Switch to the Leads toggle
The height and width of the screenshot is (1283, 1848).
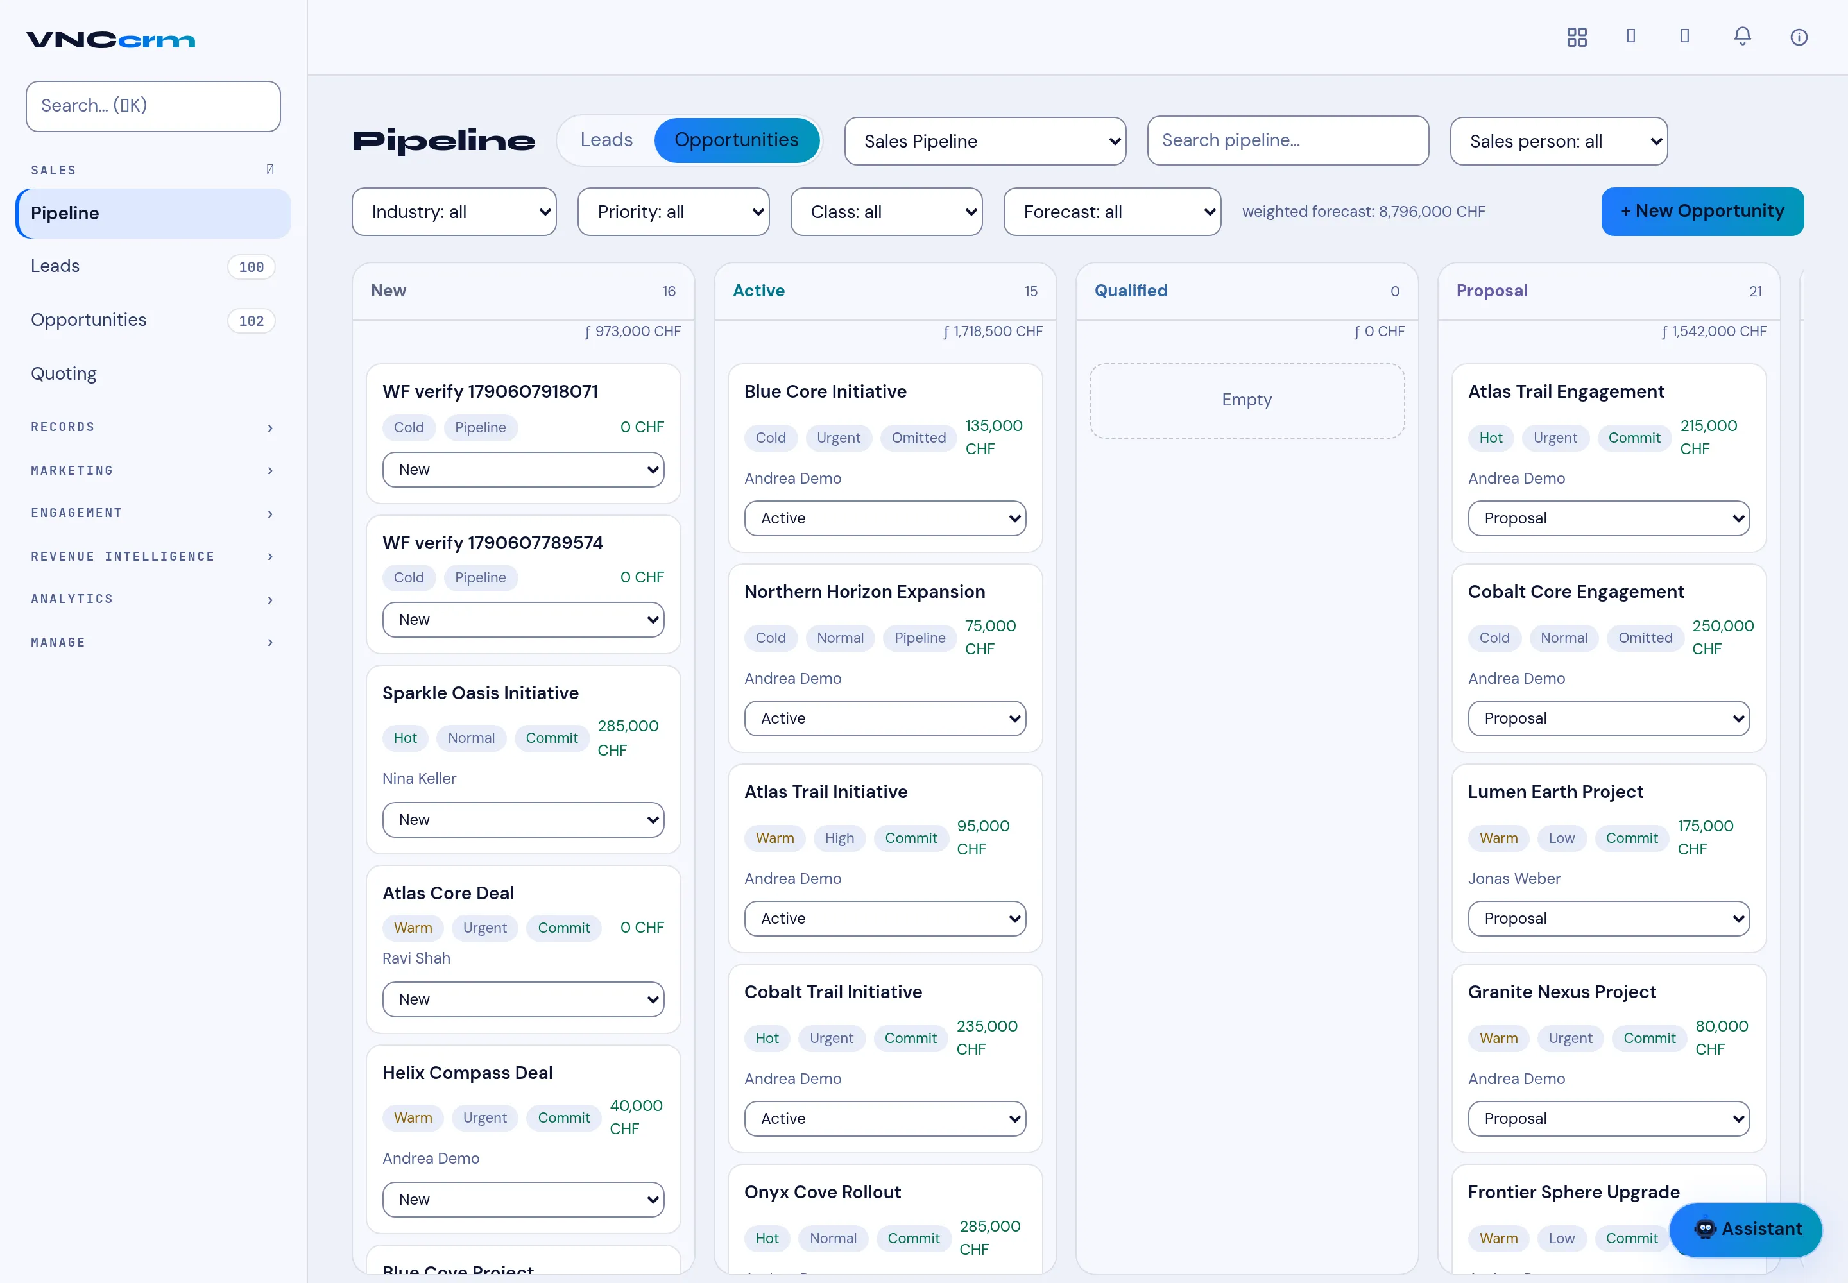tap(606, 140)
